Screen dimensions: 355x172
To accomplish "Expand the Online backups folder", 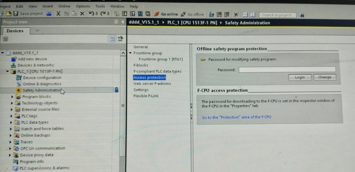I will [x=11, y=135].
